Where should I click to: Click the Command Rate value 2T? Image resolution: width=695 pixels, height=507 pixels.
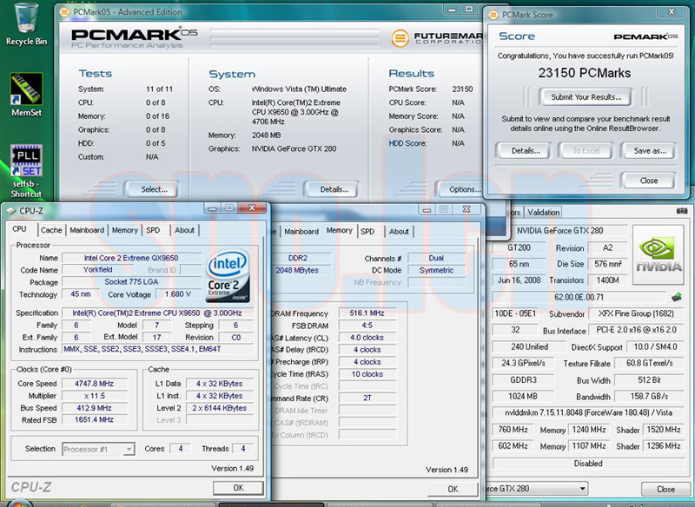click(367, 398)
